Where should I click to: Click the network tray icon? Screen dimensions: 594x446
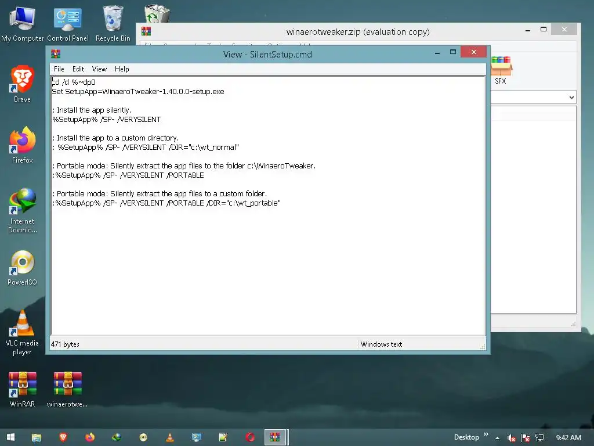click(x=539, y=438)
